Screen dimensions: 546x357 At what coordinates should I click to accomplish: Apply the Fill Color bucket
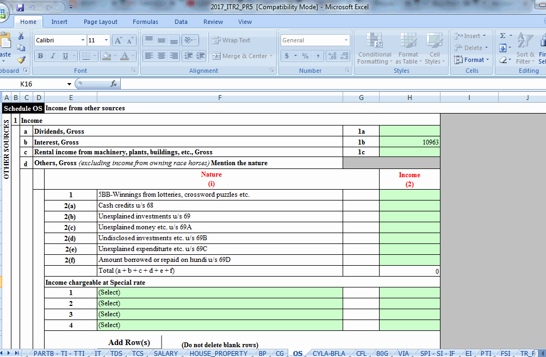pyautogui.click(x=107, y=55)
